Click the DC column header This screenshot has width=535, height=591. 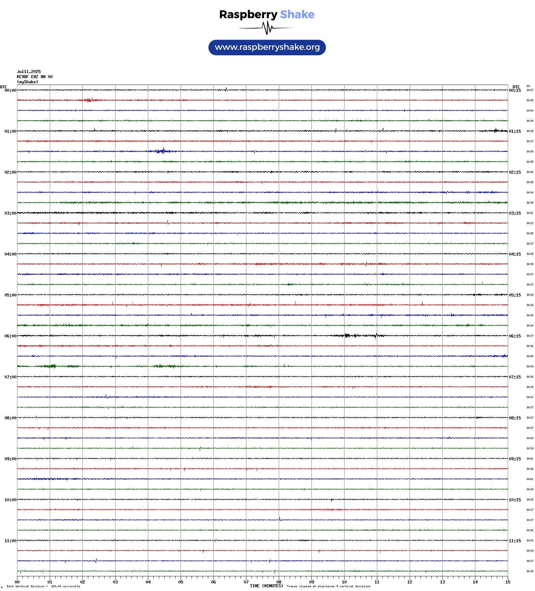528,86
